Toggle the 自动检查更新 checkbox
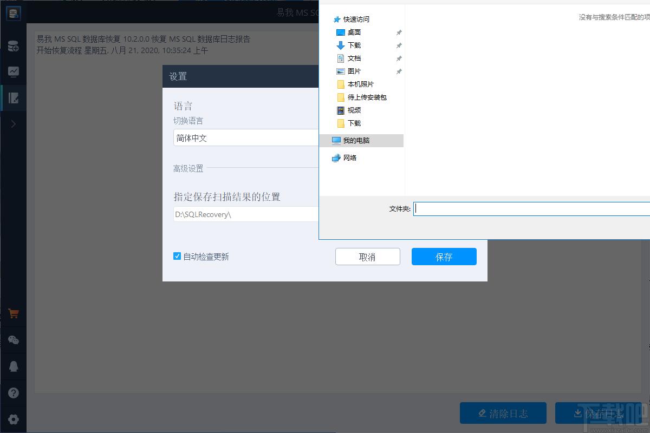This screenshot has height=433, width=650. pyautogui.click(x=177, y=256)
